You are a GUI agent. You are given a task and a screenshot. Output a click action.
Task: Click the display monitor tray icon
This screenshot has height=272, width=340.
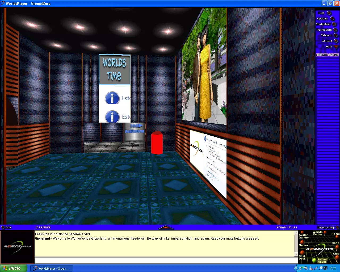325,268
